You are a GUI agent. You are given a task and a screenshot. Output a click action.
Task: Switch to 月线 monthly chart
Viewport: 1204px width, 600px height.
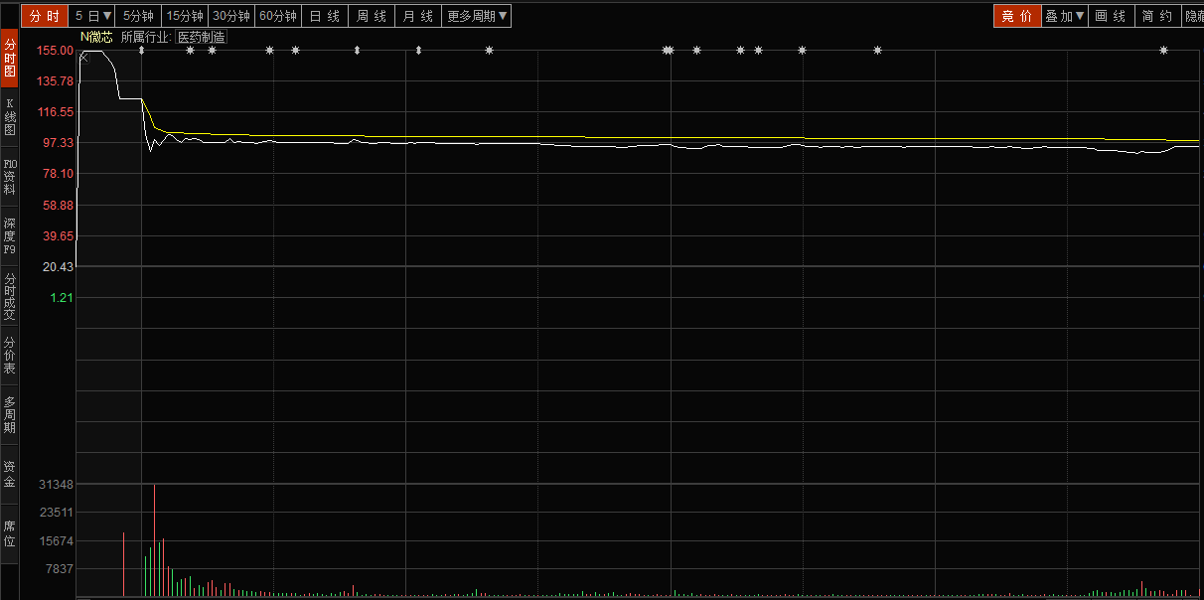(417, 16)
